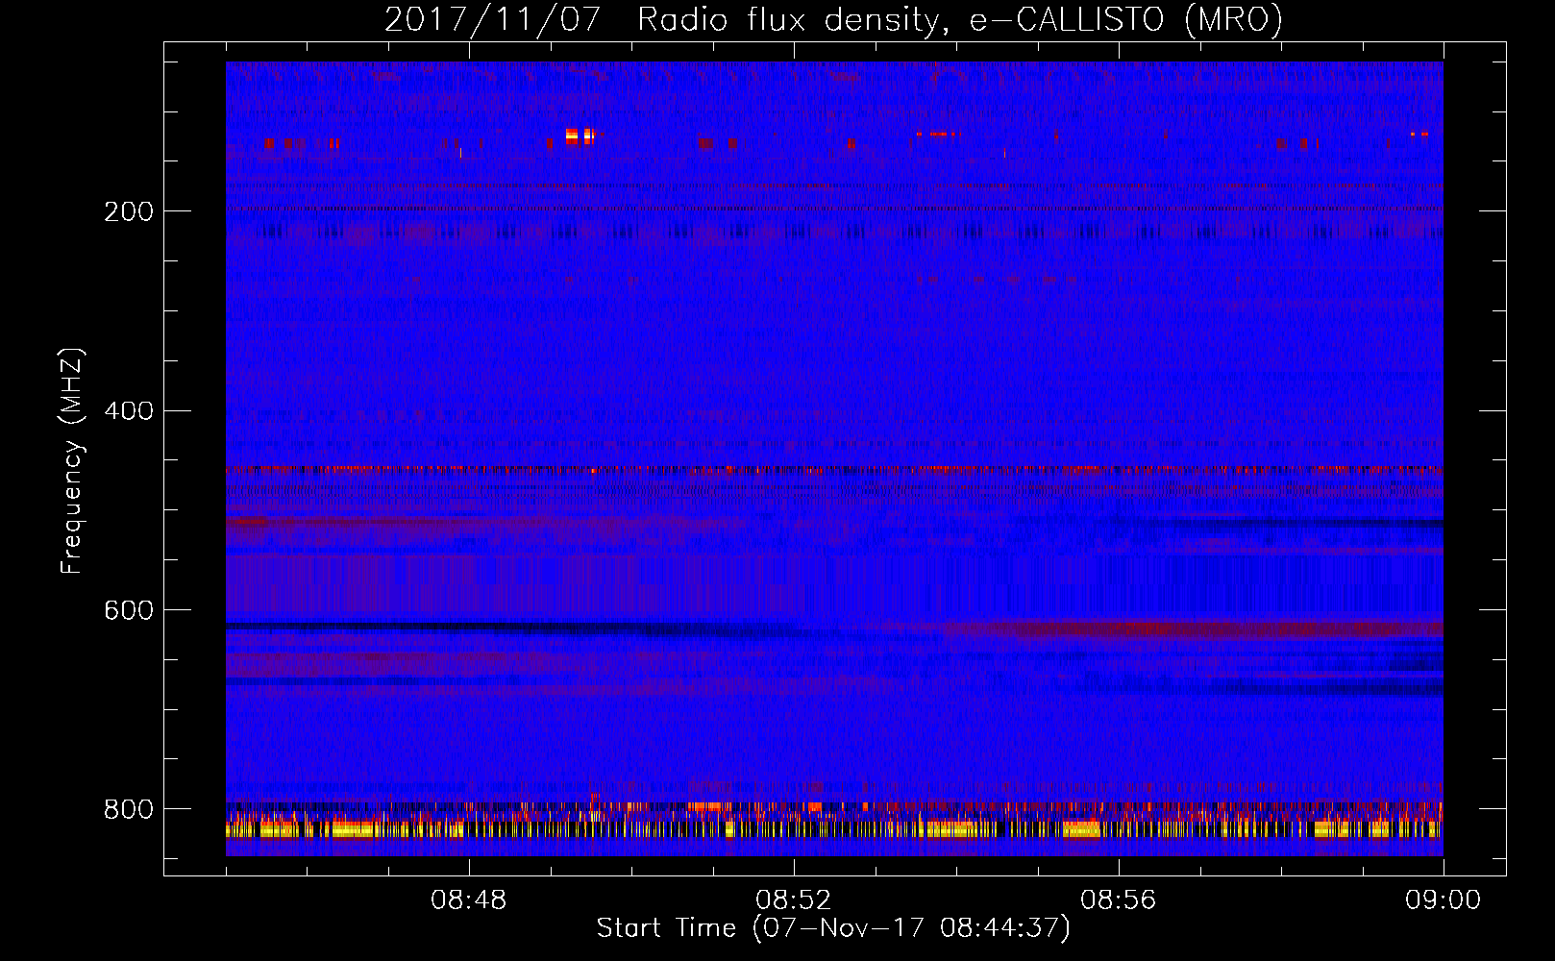Click the 600 frequency tick label
The image size is (1555, 961).
(129, 611)
